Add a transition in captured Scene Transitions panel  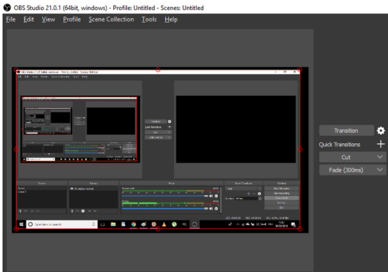pyautogui.click(x=249, y=194)
